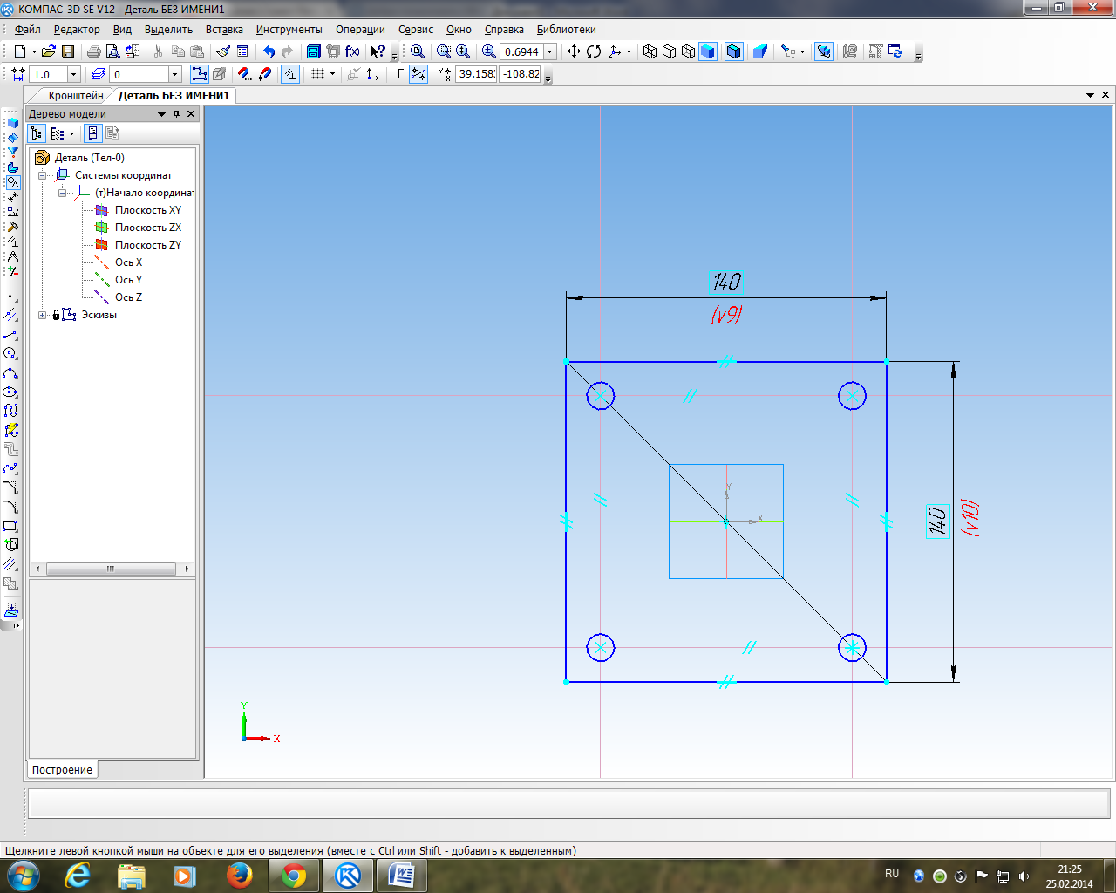Viewport: 1116px width, 893px height.
Task: Open Microsoft Word from the taskbar
Action: pyautogui.click(x=402, y=876)
